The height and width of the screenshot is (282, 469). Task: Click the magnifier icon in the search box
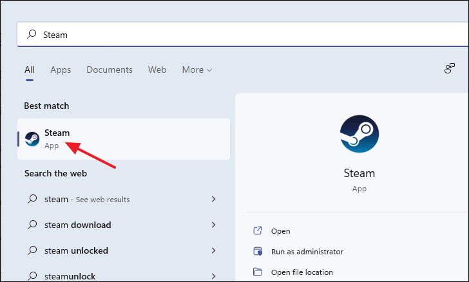tap(32, 34)
